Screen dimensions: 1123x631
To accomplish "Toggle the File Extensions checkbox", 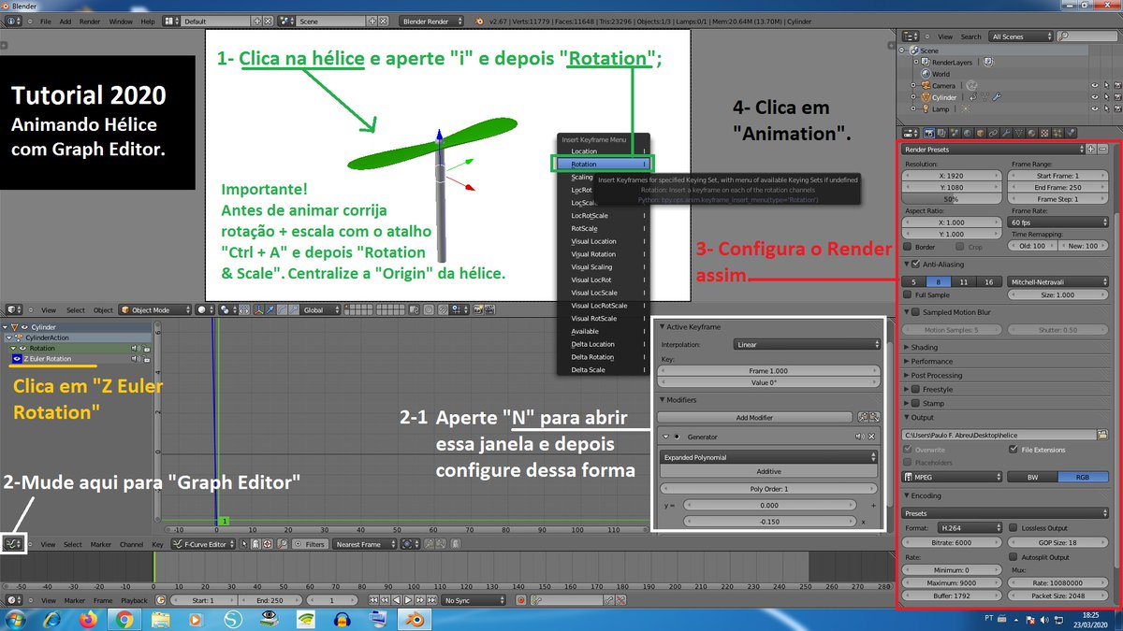I will pos(1014,450).
